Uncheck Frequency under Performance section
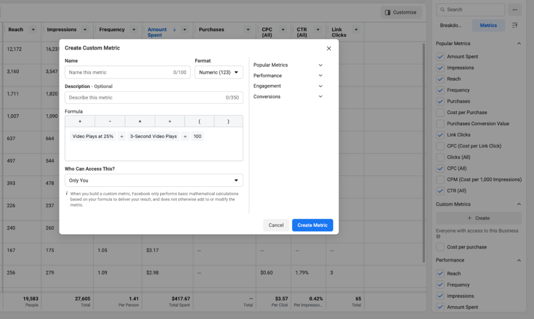 441,285
